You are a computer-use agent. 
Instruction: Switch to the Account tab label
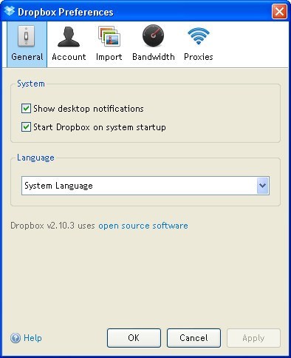click(x=69, y=57)
